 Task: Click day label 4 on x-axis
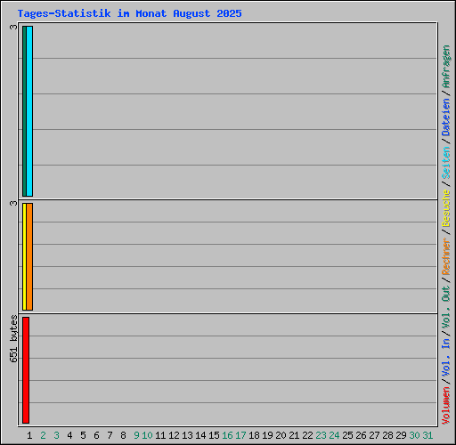[69, 435]
